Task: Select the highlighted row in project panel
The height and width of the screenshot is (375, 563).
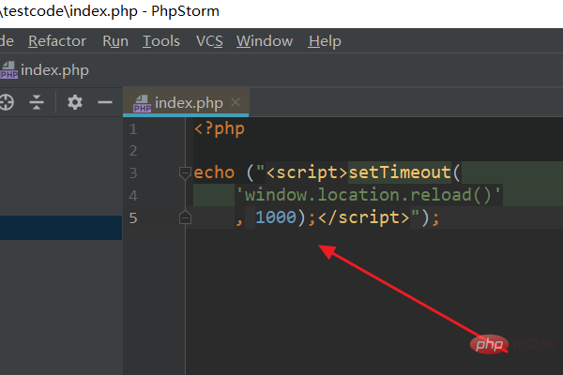Action: click(x=61, y=228)
